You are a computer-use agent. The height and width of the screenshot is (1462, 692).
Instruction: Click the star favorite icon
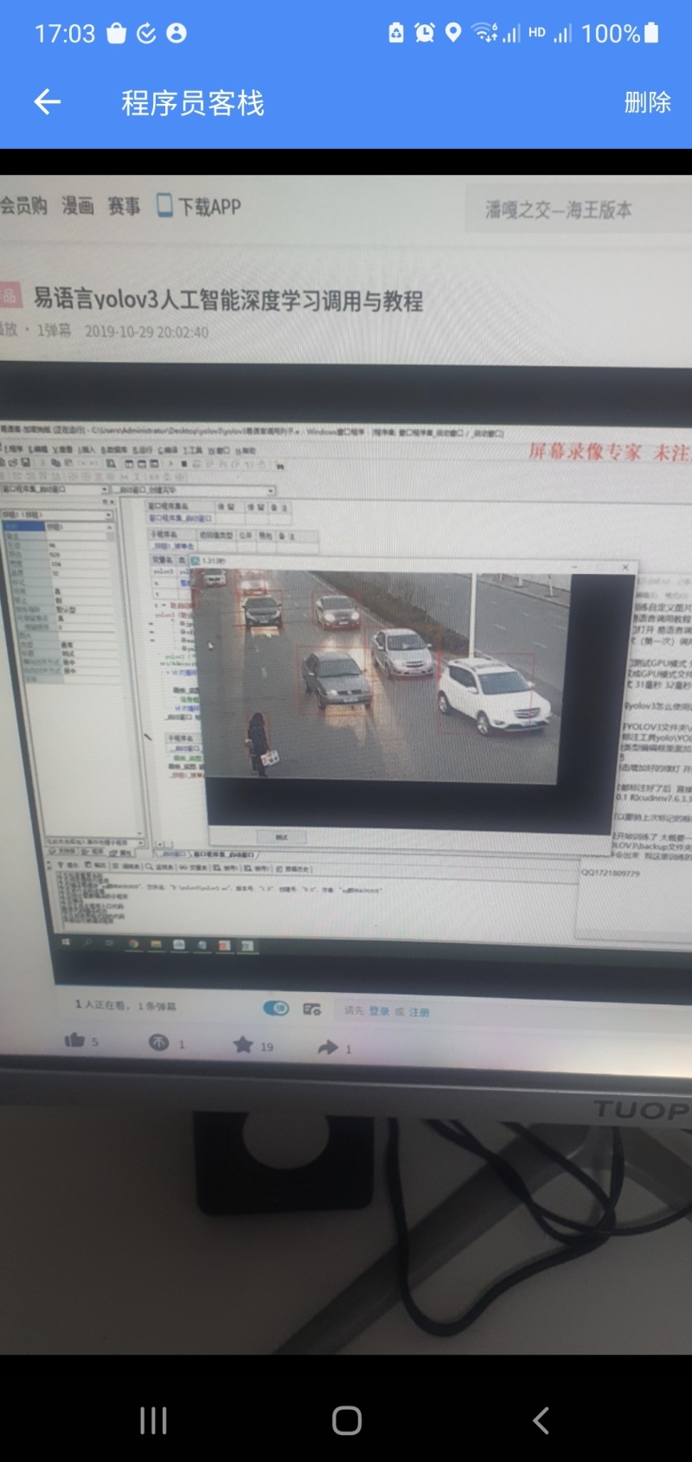coord(243,1045)
